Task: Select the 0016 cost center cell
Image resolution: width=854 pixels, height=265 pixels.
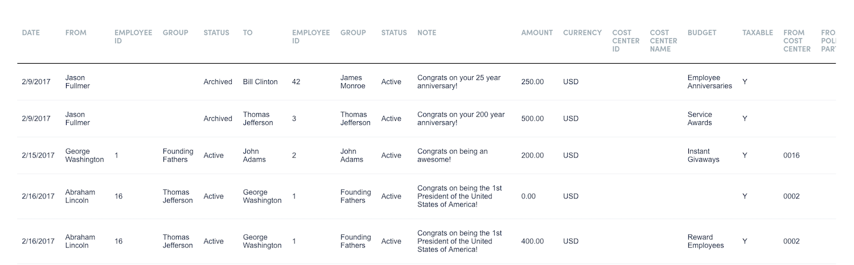Action: coord(791,156)
